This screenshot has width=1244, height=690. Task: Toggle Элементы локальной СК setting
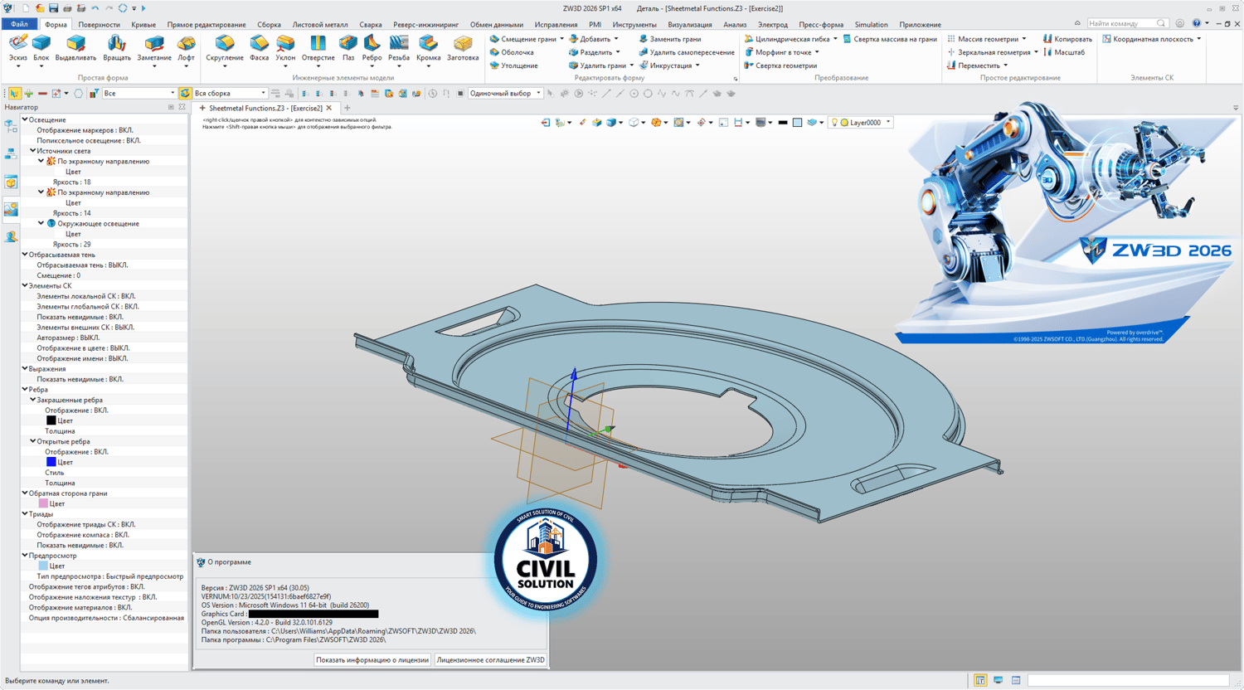click(x=86, y=296)
